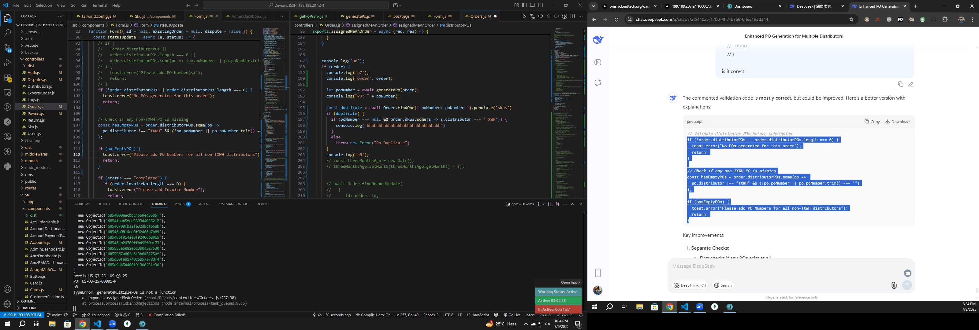This screenshot has height=330, width=979.
Task: Open Run and Debug view
Action: click(x=7, y=63)
